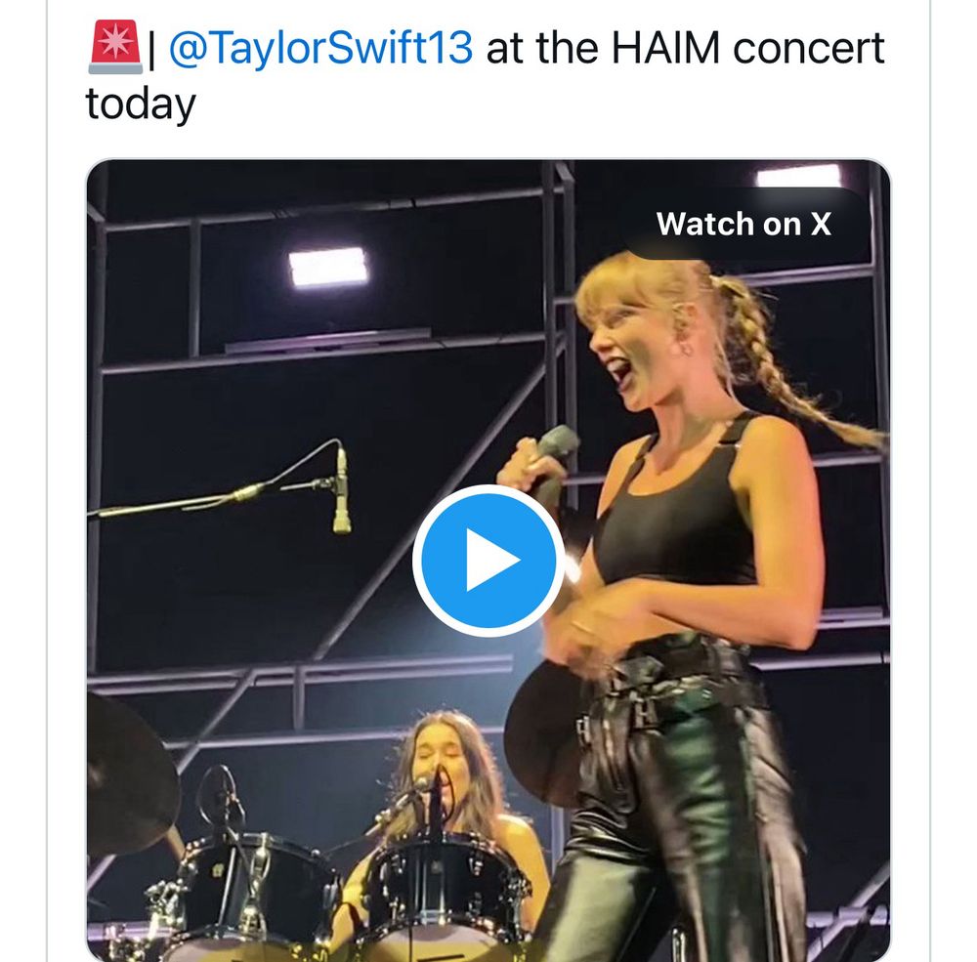Click the stage light beside Watch on X

798,177
